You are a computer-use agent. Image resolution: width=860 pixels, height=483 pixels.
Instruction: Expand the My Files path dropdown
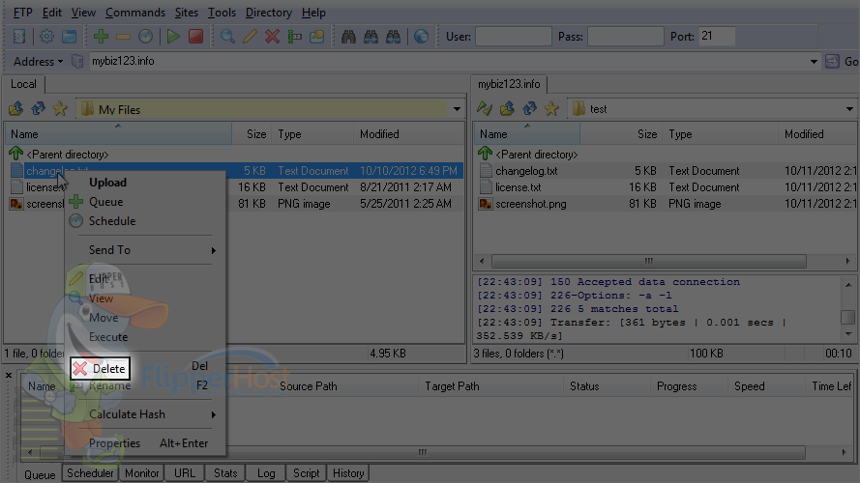[457, 109]
